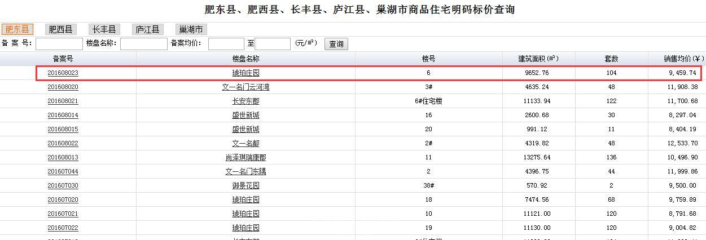This screenshot has height=240, width=706.
Task: Open the 文一名门云河湾 property link
Action: pyautogui.click(x=245, y=87)
